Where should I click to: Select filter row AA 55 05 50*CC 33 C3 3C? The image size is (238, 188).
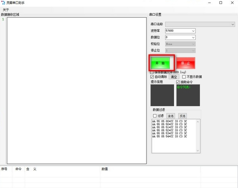click(170, 124)
